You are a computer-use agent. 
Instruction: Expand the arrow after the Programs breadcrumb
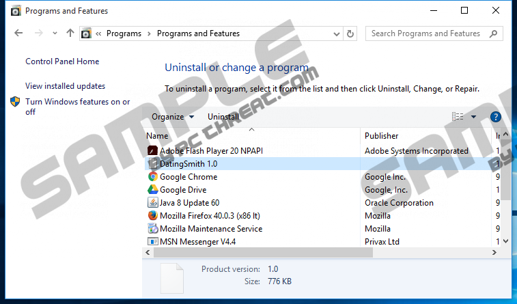(149, 33)
